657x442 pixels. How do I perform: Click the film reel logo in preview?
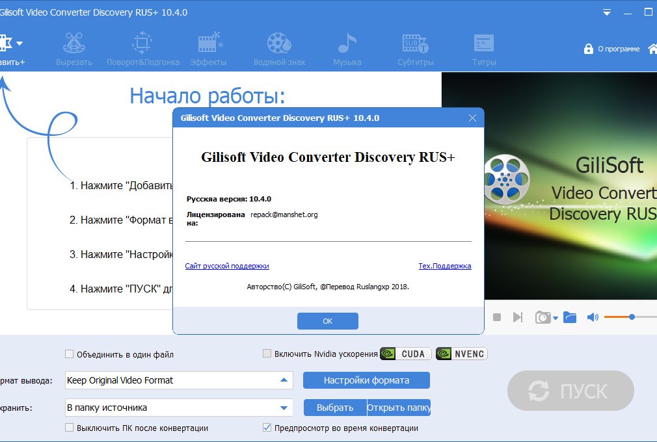coord(507,179)
